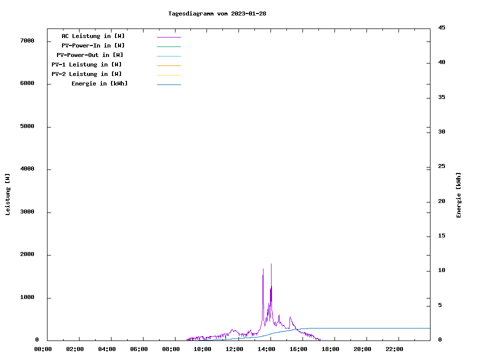Select the 14:00 time axis label
The width and height of the screenshot is (480, 360).
(x=266, y=349)
